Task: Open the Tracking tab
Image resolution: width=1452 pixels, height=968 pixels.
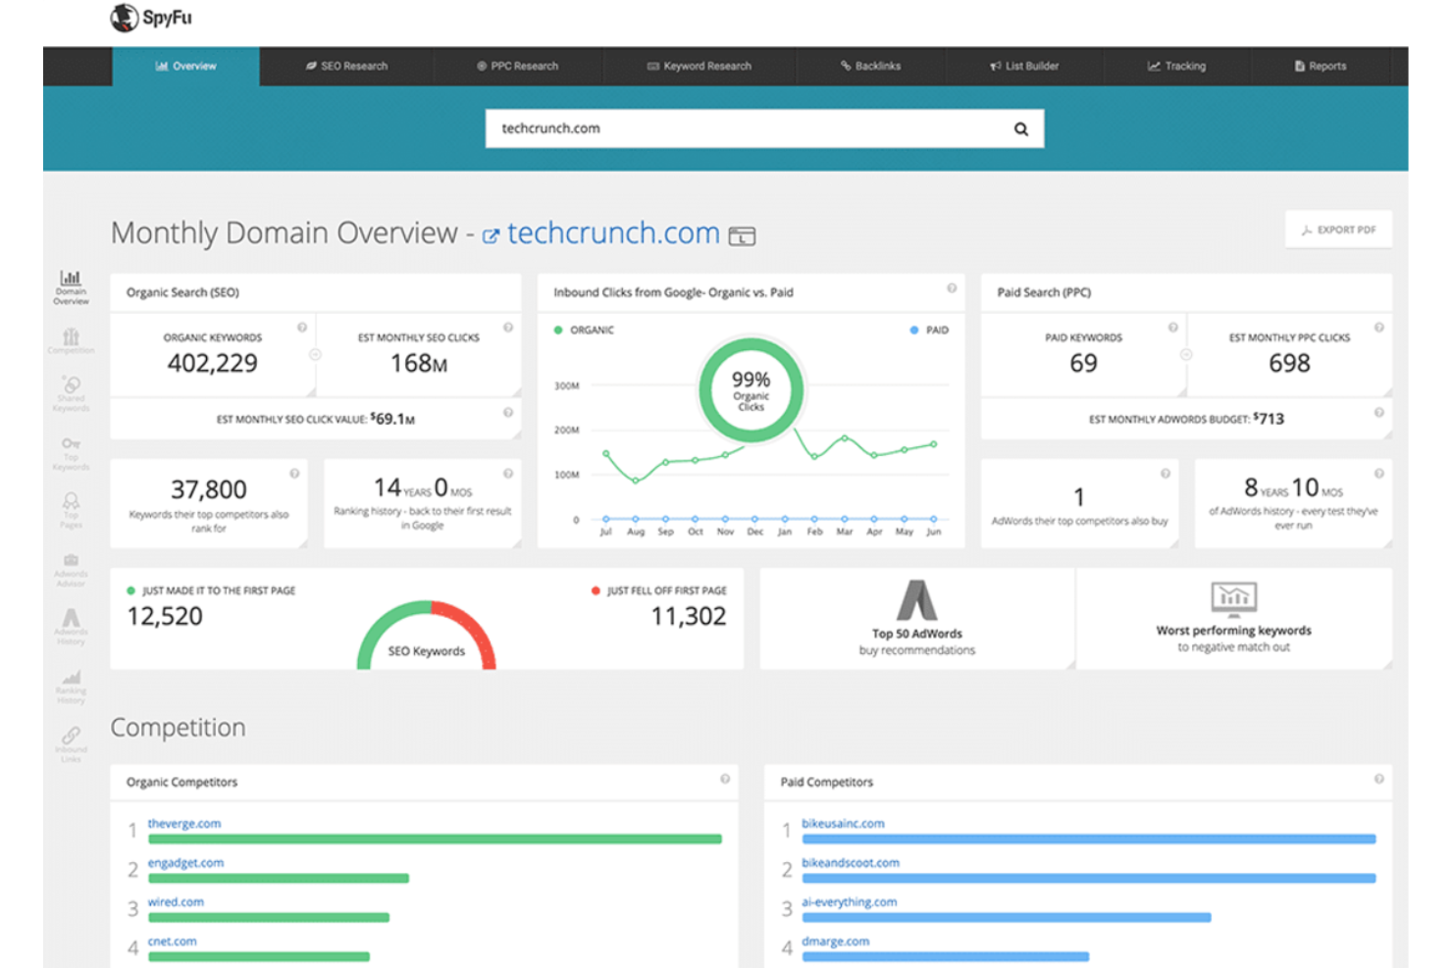Action: (1176, 66)
